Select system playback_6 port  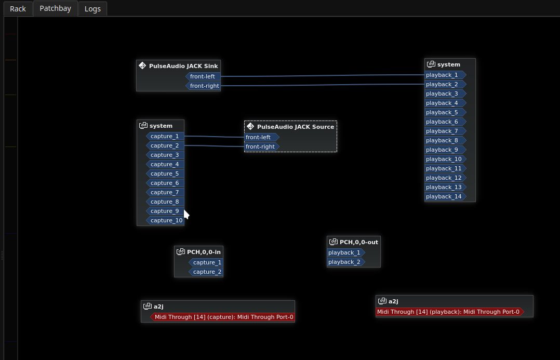pyautogui.click(x=445, y=122)
